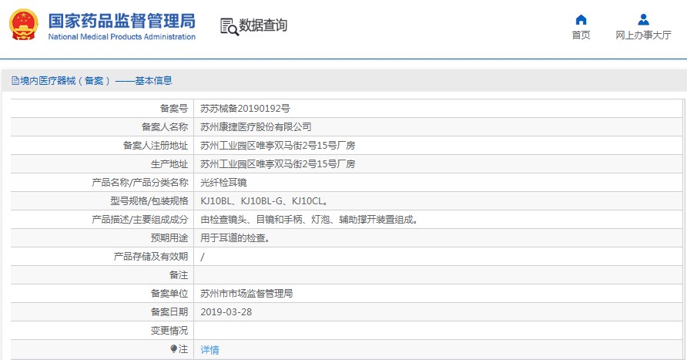Select authority 苏州市市场监督管理局

click(x=246, y=294)
